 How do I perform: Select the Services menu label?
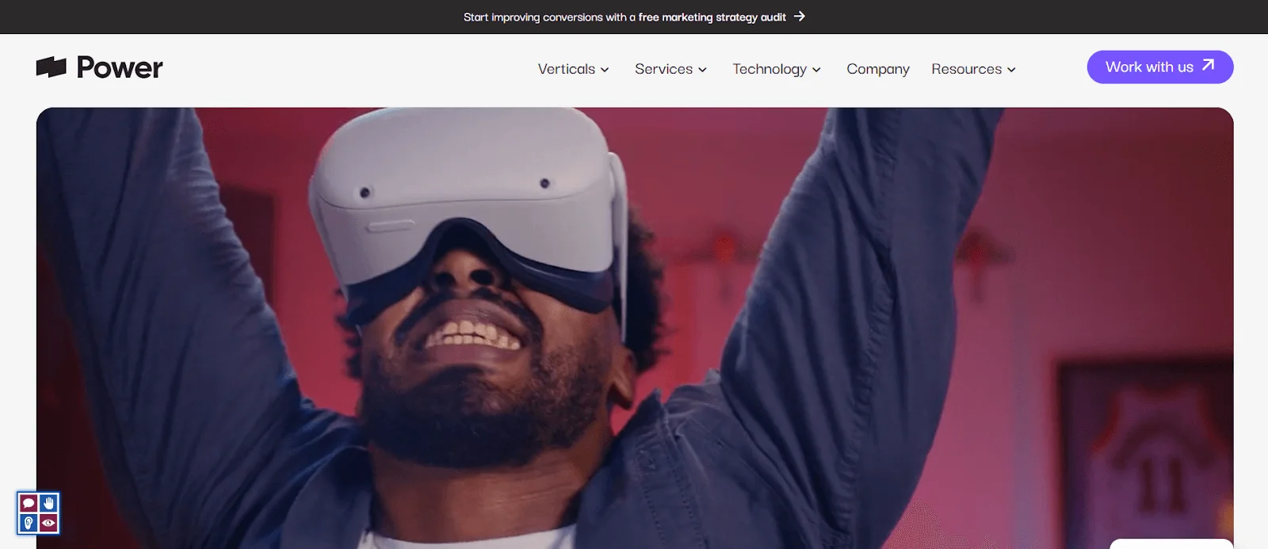click(663, 69)
